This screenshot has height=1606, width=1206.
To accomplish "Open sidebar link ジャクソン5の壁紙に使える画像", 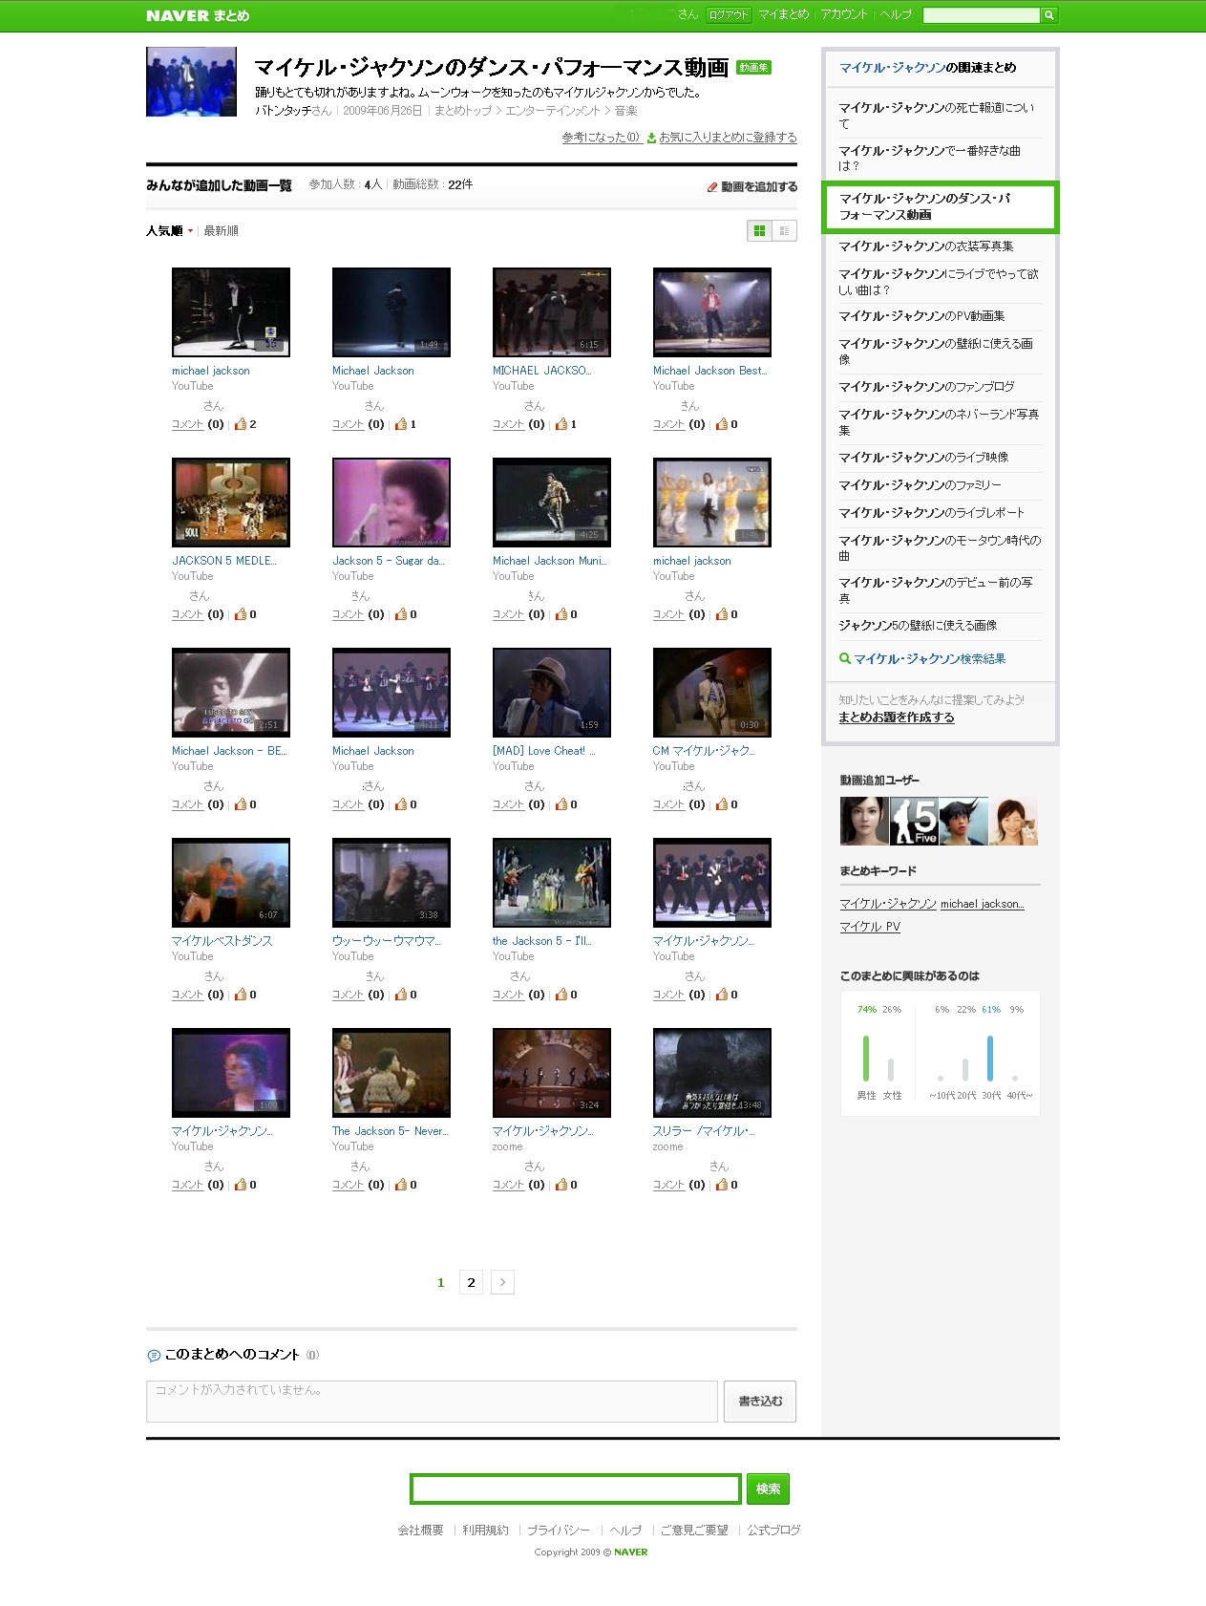I will pyautogui.click(x=918, y=626).
